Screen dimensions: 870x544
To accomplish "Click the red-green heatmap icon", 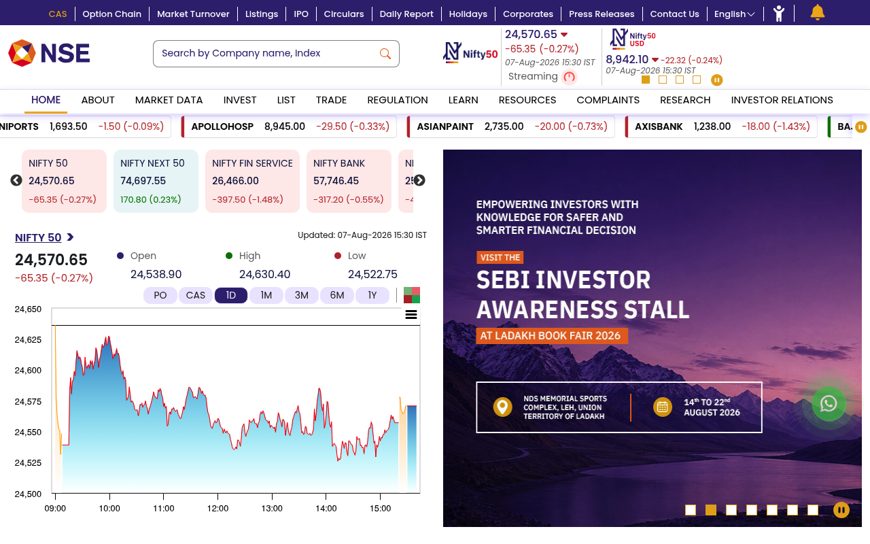I will click(412, 295).
